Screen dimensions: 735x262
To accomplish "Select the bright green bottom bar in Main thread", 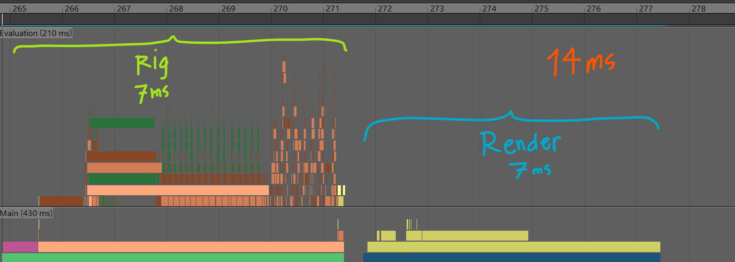I will (x=172, y=258).
